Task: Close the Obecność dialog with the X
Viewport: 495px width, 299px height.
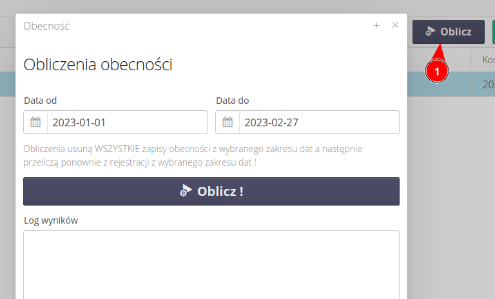Action: click(396, 26)
